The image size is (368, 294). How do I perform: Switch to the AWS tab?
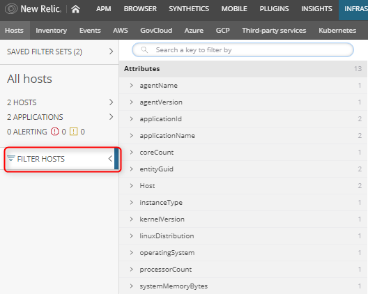[121, 30]
